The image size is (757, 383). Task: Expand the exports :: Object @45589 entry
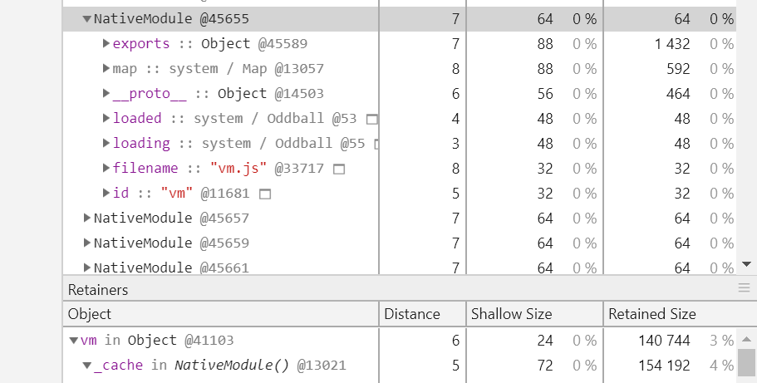106,43
